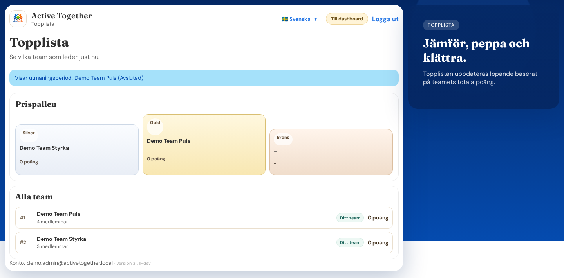Screen dimensions: 564x278
Task: Click the Brons badge on podium
Action: tap(283, 138)
